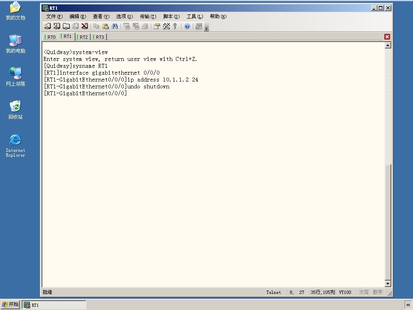The image size is (413, 310).
Task: Open the 脚本(S) menu
Action: pos(171,16)
